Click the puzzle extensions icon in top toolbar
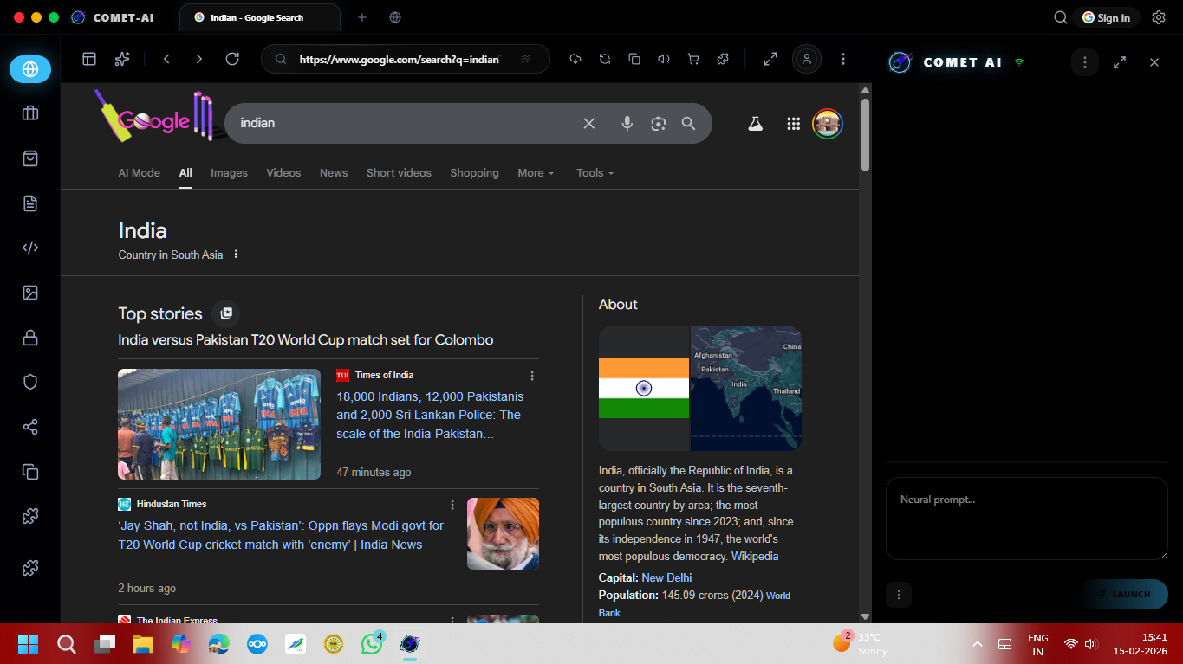 click(x=723, y=59)
